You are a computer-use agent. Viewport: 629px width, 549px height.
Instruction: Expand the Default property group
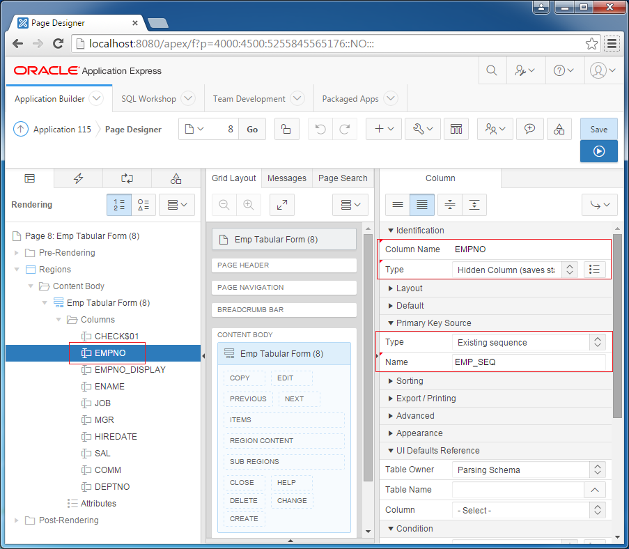click(390, 306)
